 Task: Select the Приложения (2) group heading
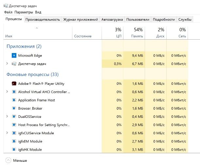click(24, 46)
